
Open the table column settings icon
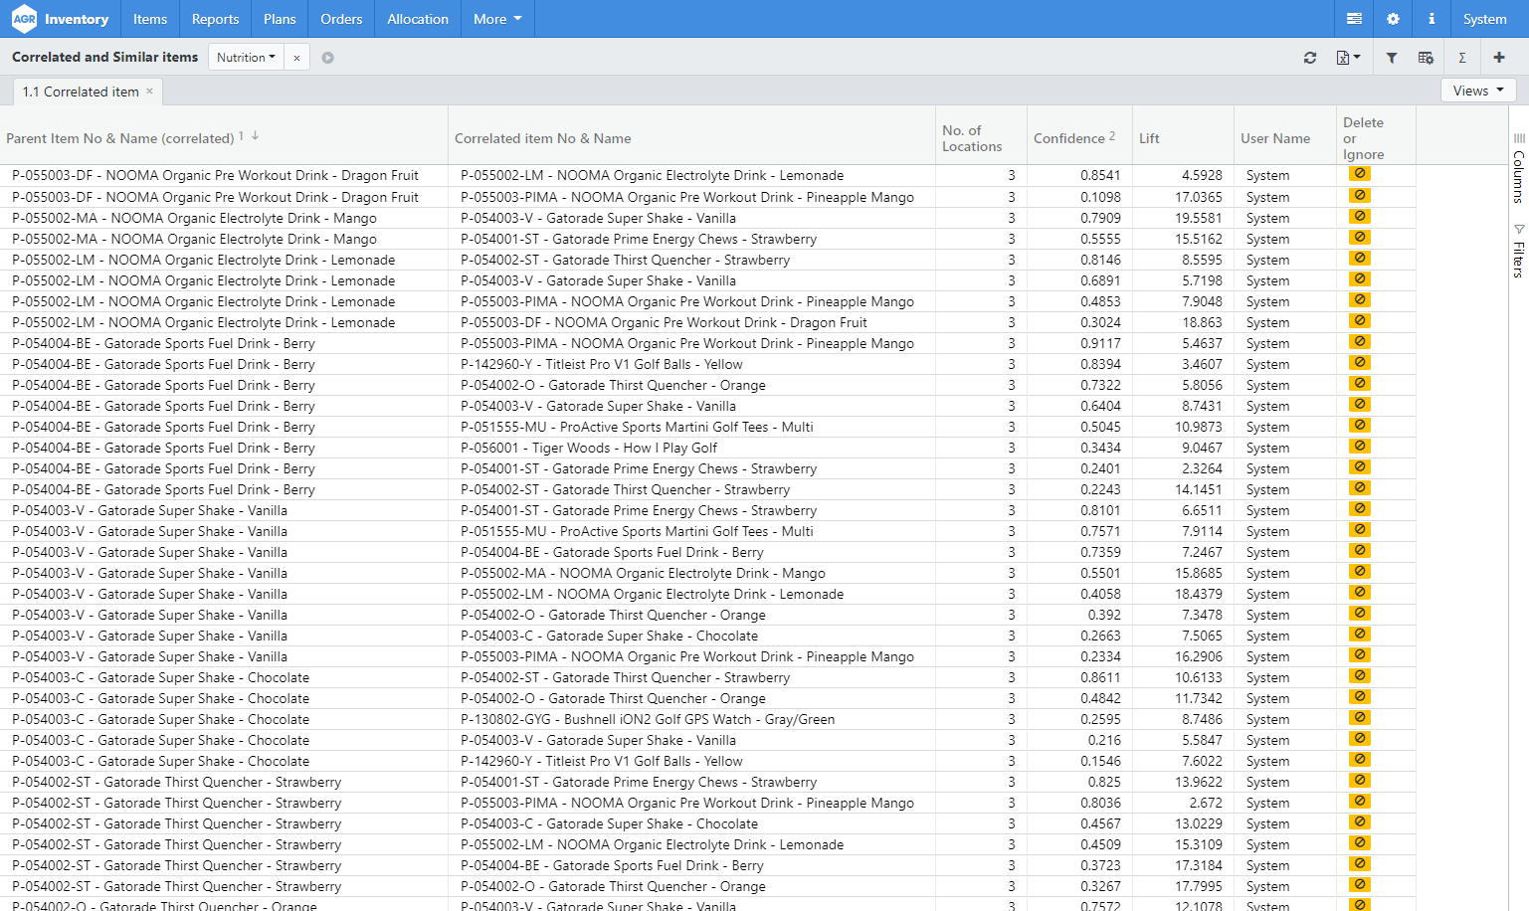click(x=1426, y=58)
